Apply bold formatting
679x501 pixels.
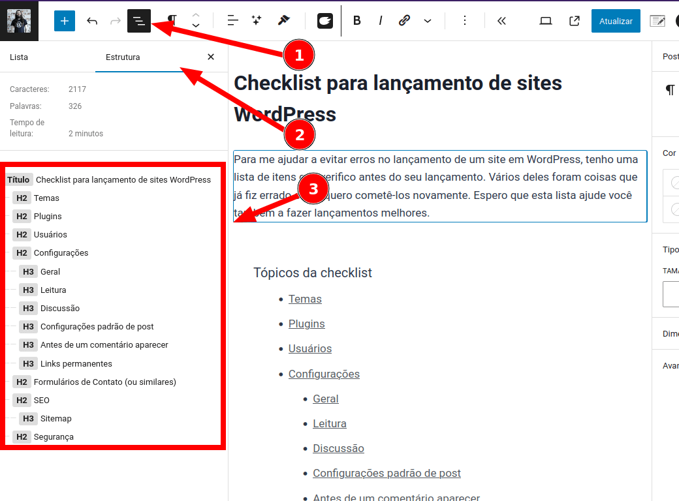357,21
